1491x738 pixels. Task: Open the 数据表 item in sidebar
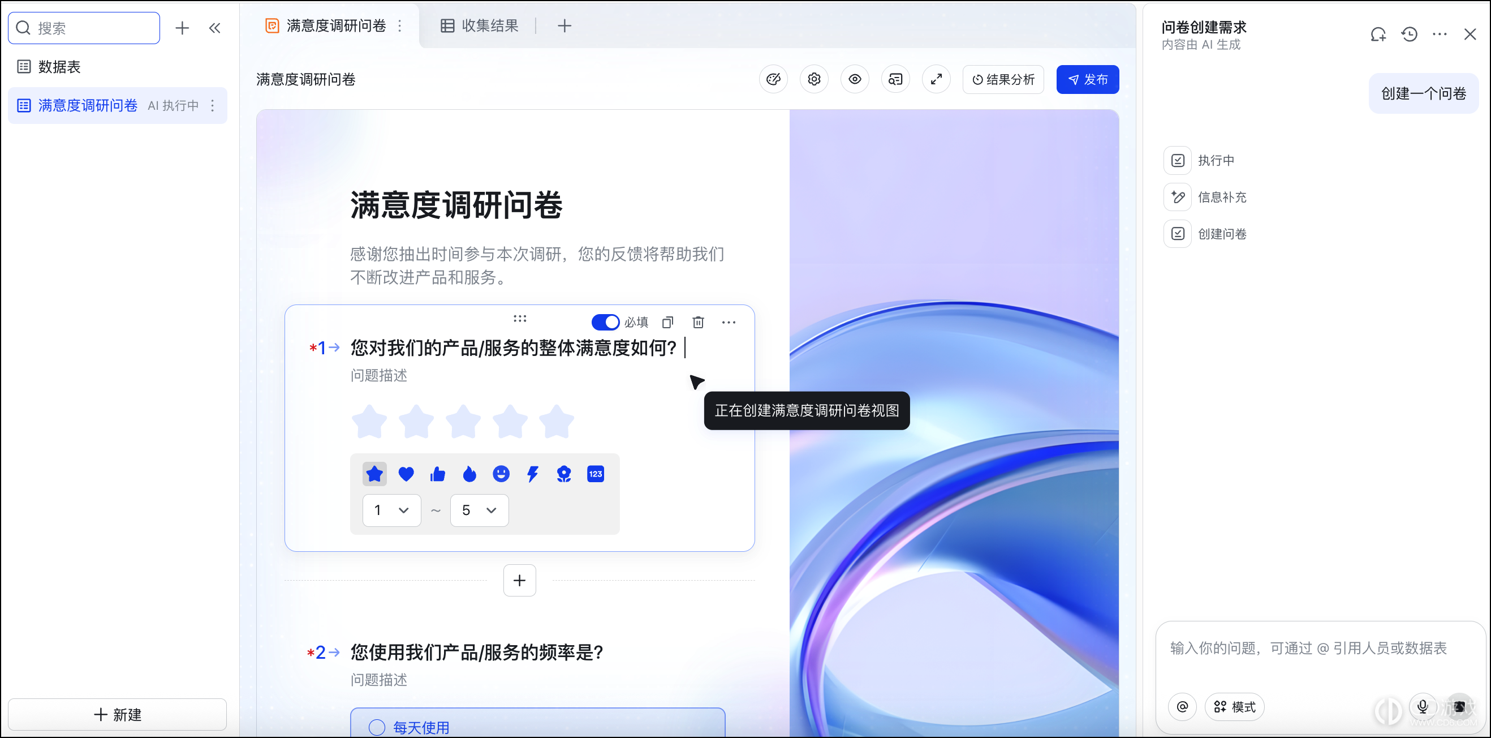[x=117, y=67]
